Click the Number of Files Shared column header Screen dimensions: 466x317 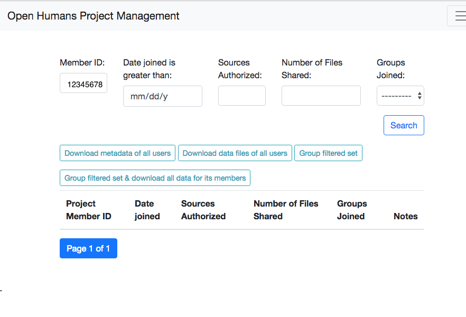pyautogui.click(x=286, y=210)
